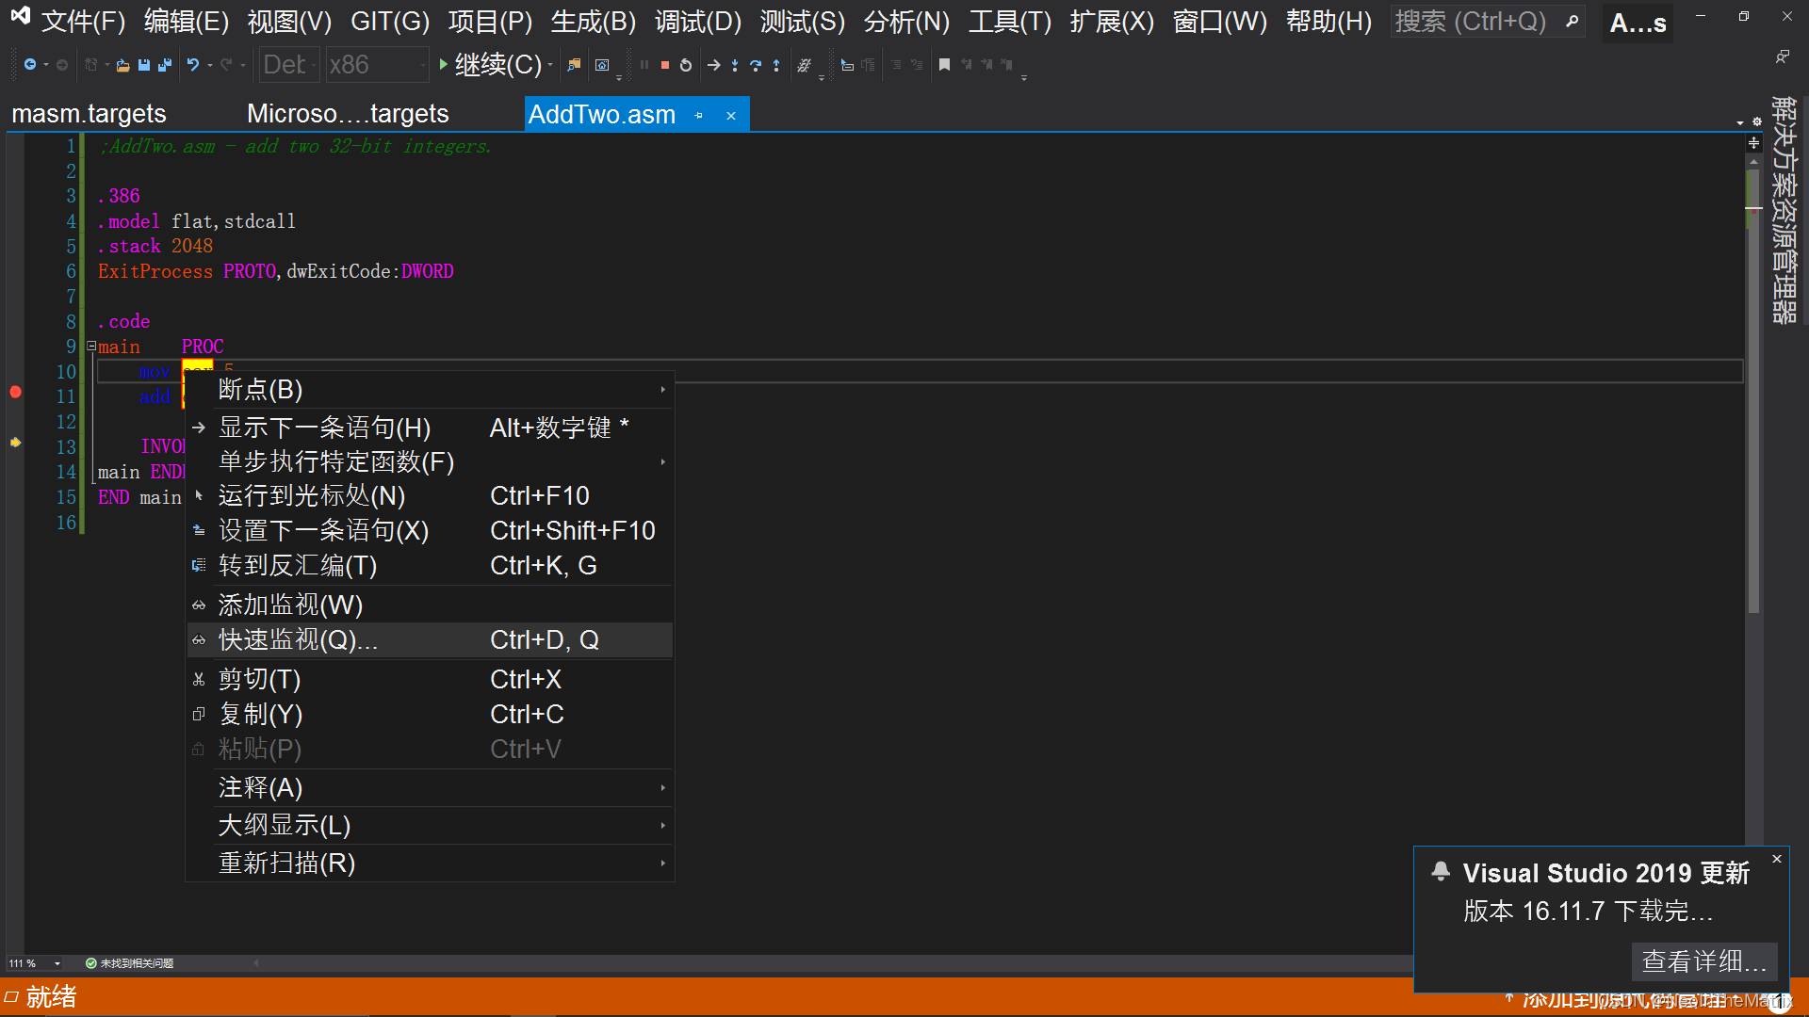Open the 扩展(X) menu
1809x1017 pixels.
[x=1112, y=21]
